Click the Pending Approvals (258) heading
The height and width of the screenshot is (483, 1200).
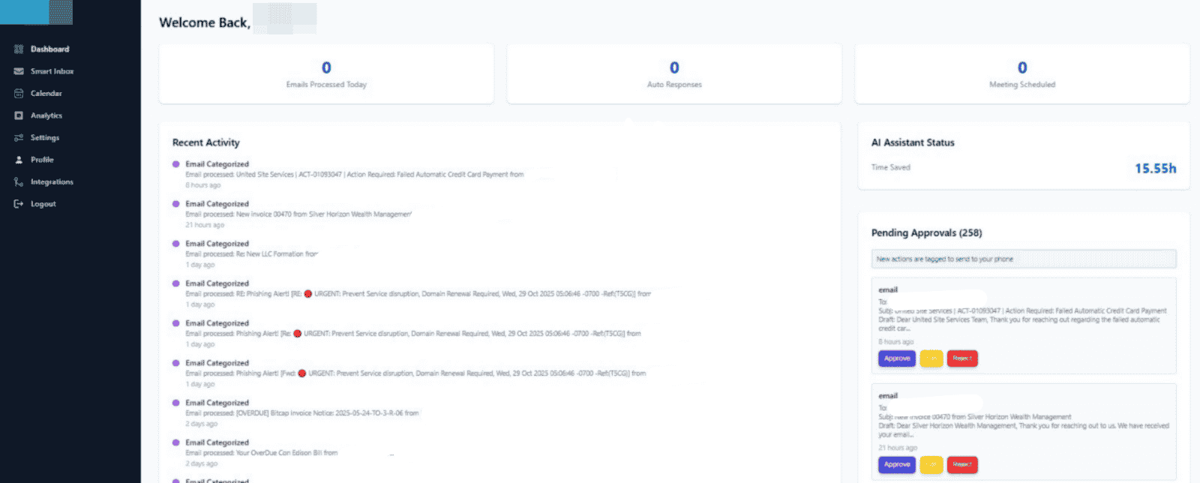(926, 233)
